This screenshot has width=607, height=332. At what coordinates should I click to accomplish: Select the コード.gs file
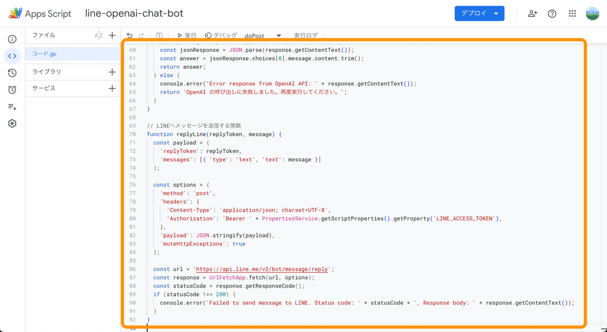73,54
